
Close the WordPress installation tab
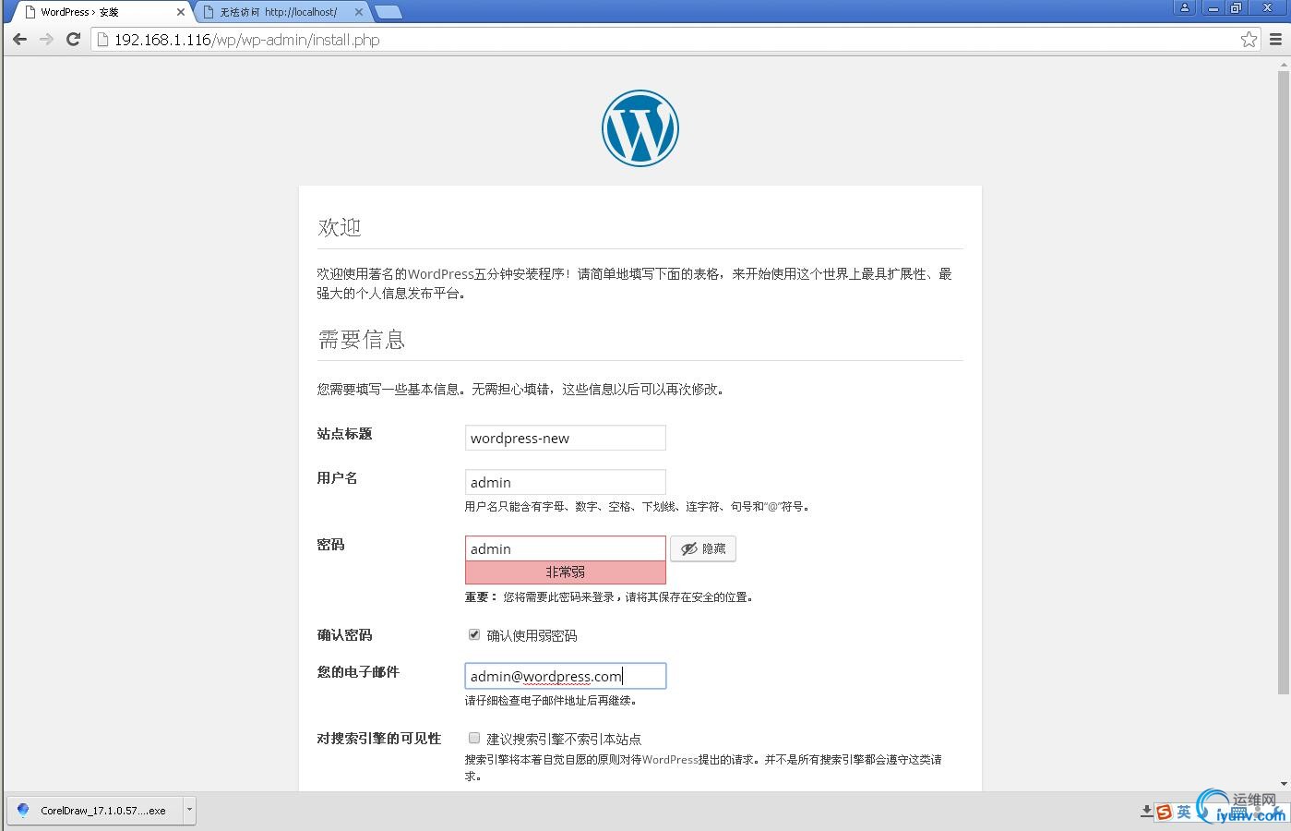181,12
